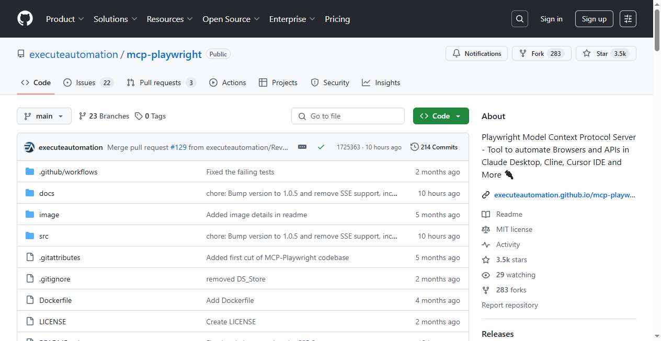Open the 'Add Dockerfile' commit message
The width and height of the screenshot is (661, 341).
coord(230,300)
